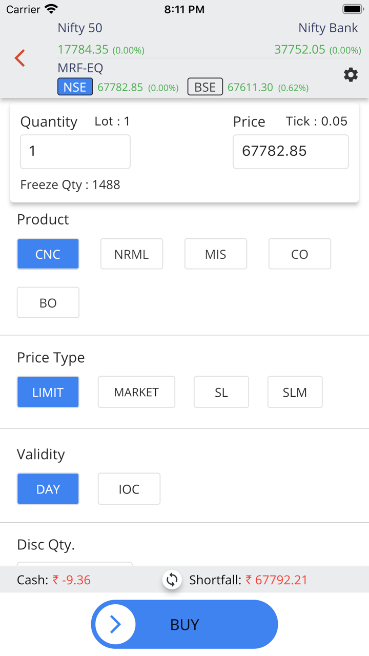Screen dimensions: 369x656
Task: Focus the Price field showing 67782.85
Action: pyautogui.click(x=291, y=152)
